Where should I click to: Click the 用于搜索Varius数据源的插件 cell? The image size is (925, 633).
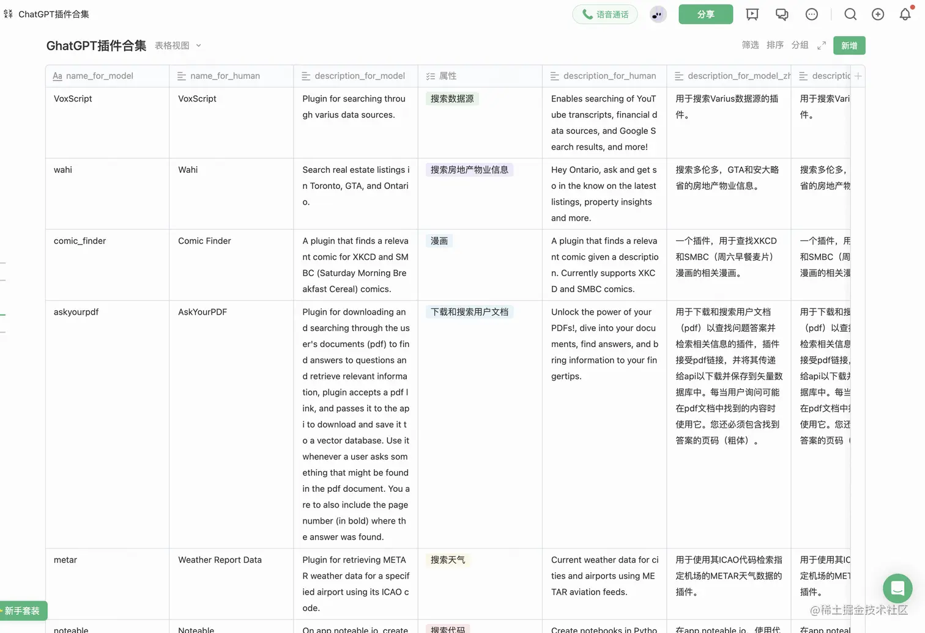coord(729,123)
